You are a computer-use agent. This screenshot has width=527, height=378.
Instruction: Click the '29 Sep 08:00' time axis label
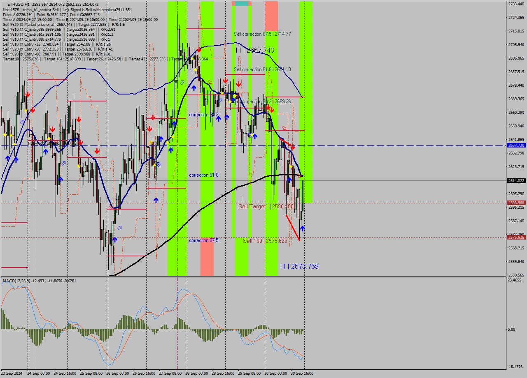click(x=249, y=373)
